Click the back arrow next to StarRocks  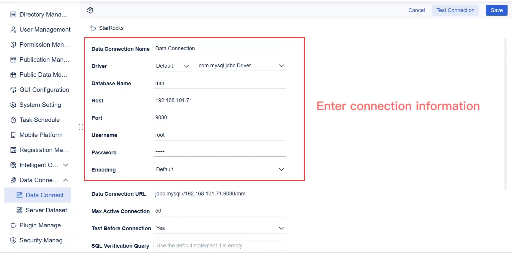[93, 28]
